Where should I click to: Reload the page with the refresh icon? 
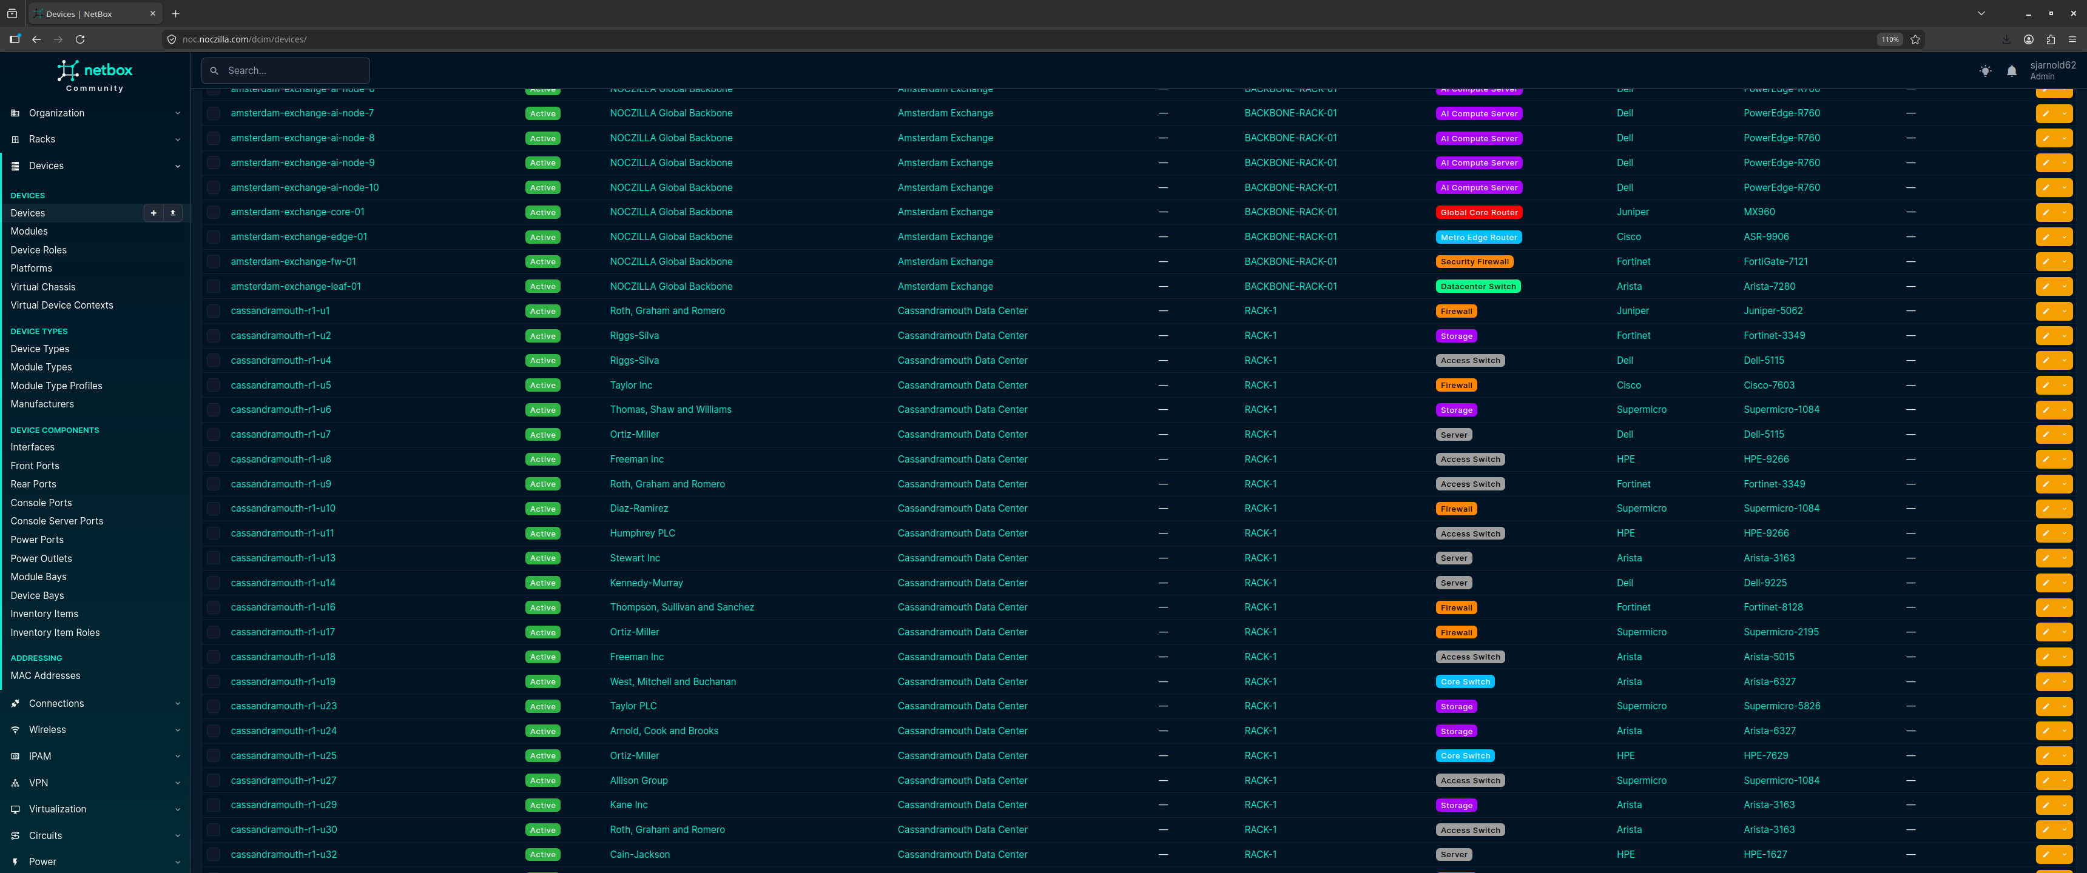[80, 39]
